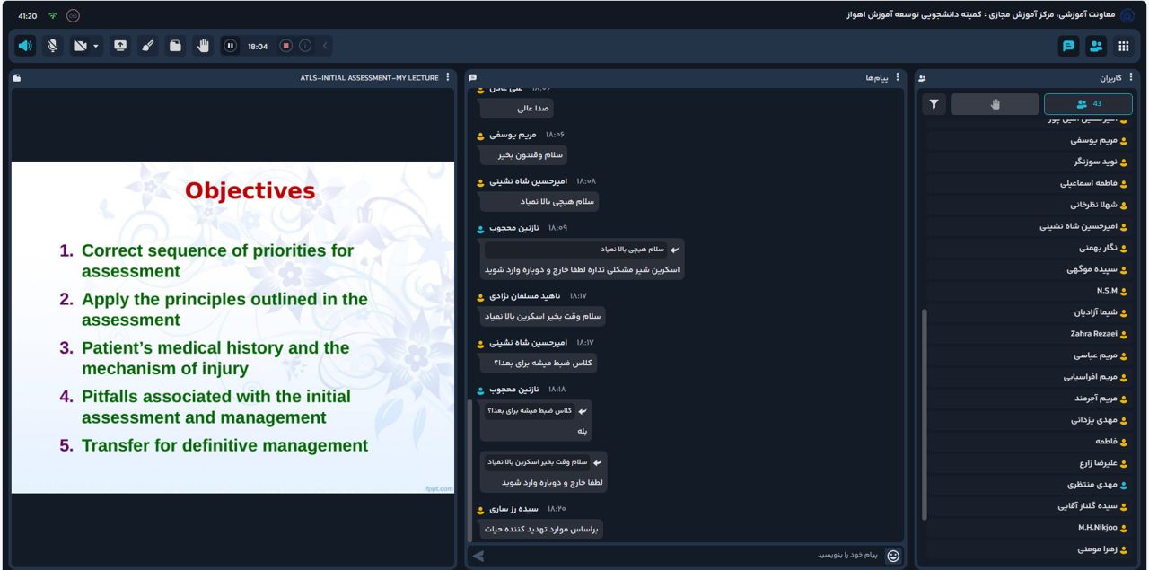Pause the session recording
This screenshot has width=1149, height=570.
point(230,46)
